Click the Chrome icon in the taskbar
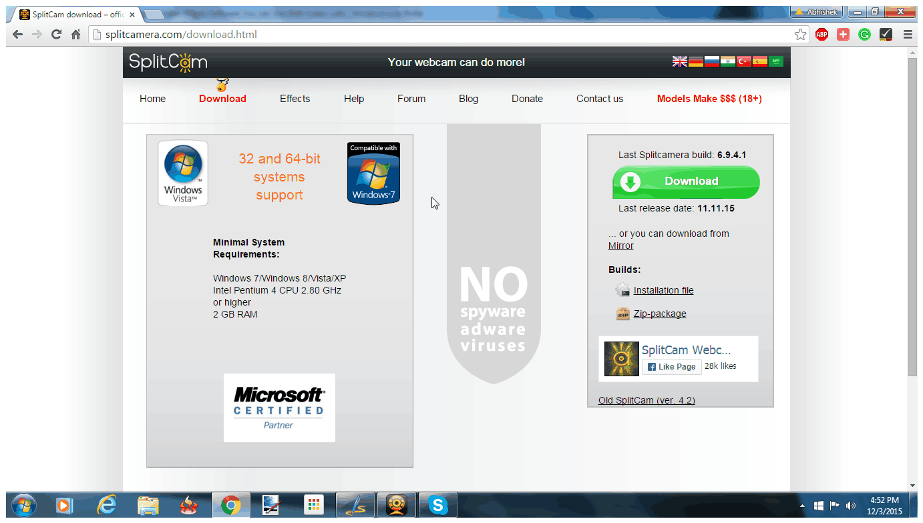The height and width of the screenshot is (523, 923). [231, 506]
